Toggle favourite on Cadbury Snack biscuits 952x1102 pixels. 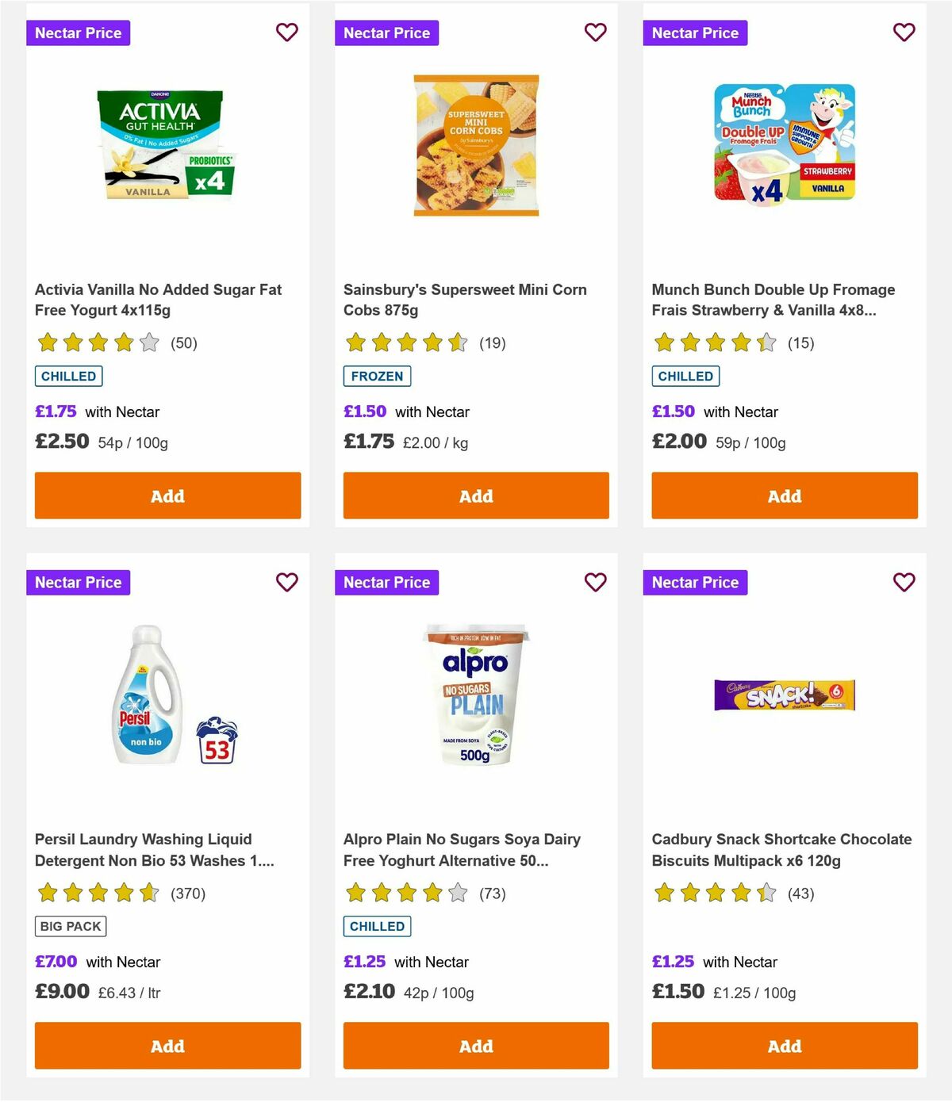904,582
